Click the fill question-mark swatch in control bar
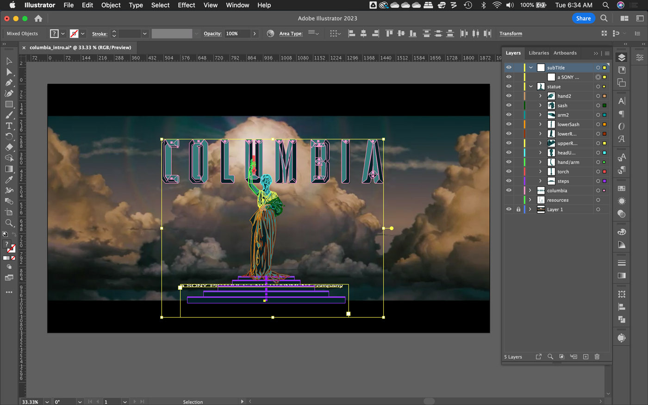Viewport: 648px width, 405px height. point(54,34)
